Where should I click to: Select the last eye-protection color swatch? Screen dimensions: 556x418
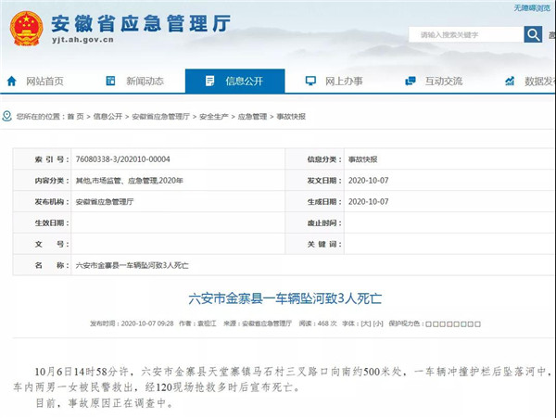coord(476,323)
